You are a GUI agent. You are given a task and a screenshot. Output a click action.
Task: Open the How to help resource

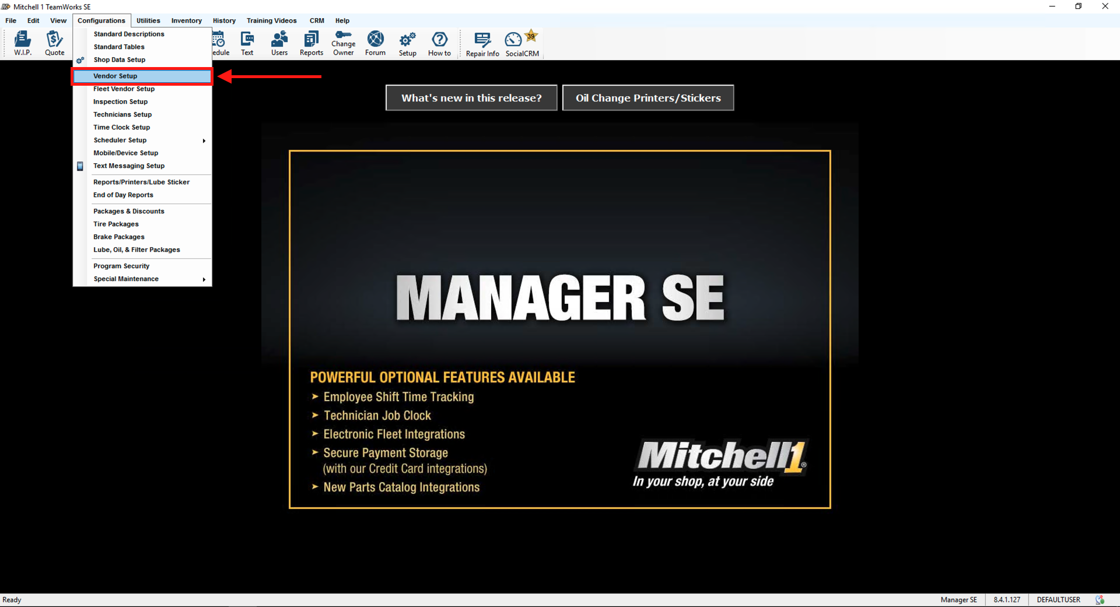(439, 43)
